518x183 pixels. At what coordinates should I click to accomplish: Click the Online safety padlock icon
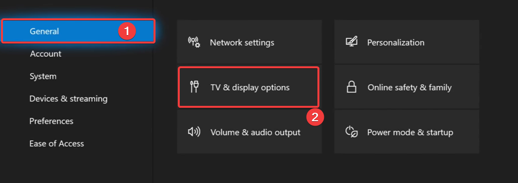point(351,87)
